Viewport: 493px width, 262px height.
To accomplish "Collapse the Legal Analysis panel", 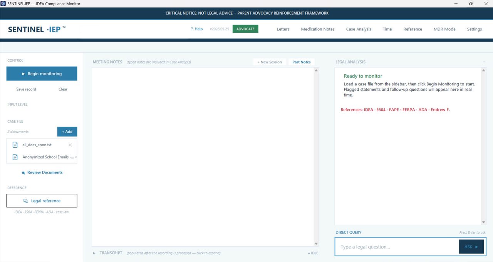I will click(484, 62).
